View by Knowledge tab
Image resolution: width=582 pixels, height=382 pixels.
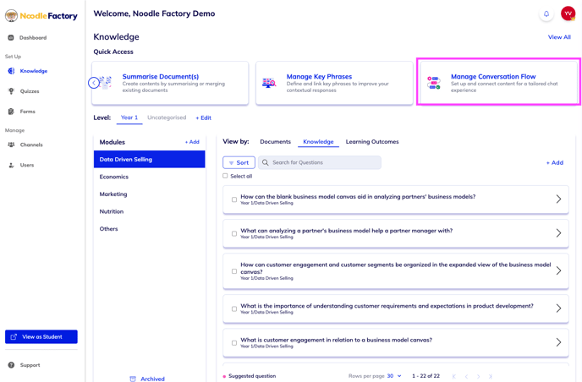[318, 142]
